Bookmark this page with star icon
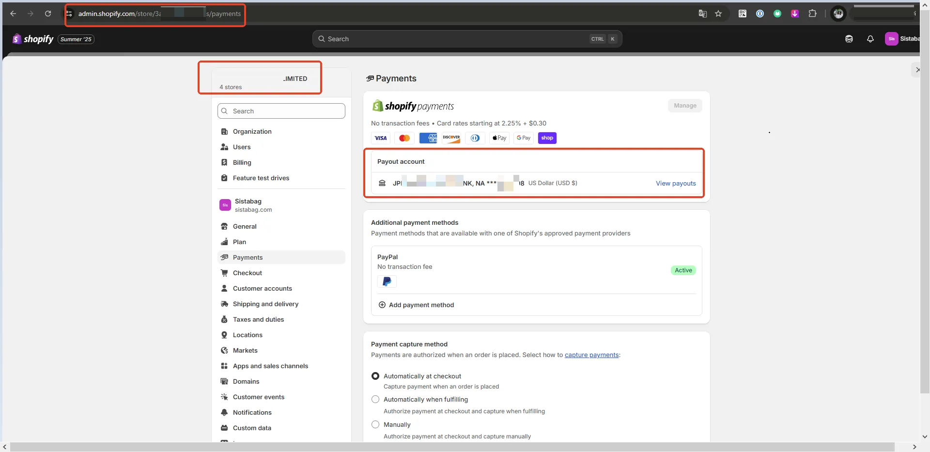The width and height of the screenshot is (930, 452). pos(718,14)
